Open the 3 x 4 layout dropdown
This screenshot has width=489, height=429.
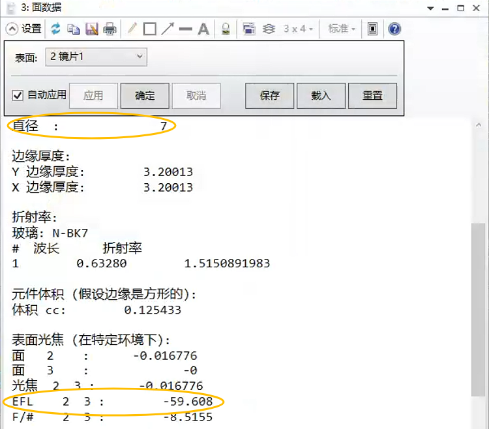[298, 29]
